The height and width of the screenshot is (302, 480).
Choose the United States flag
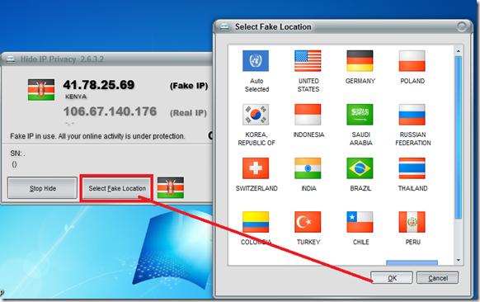(308, 61)
